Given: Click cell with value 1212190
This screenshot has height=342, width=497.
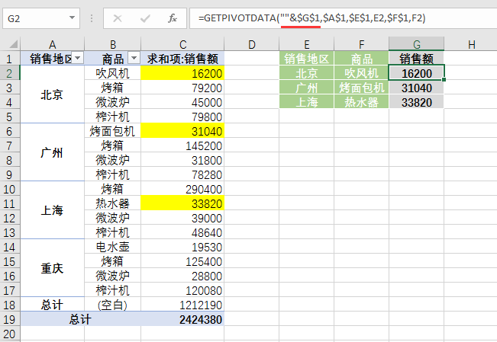Looking at the screenshot, I should [x=182, y=305].
